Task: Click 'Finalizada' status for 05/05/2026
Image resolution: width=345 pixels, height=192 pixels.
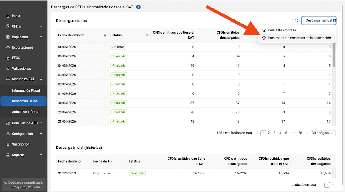Action: pos(119,56)
